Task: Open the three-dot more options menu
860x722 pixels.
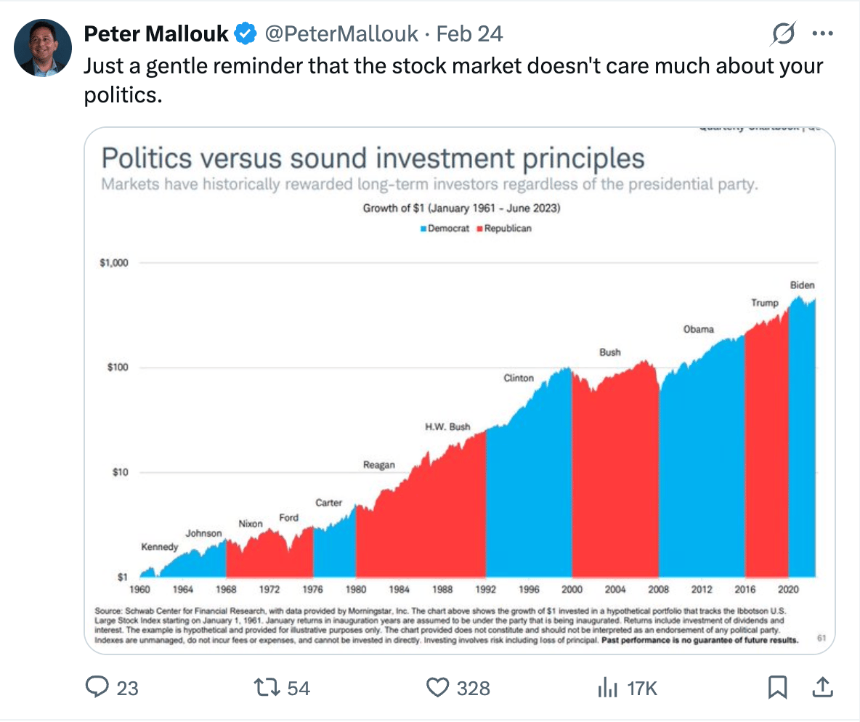Action: click(822, 33)
